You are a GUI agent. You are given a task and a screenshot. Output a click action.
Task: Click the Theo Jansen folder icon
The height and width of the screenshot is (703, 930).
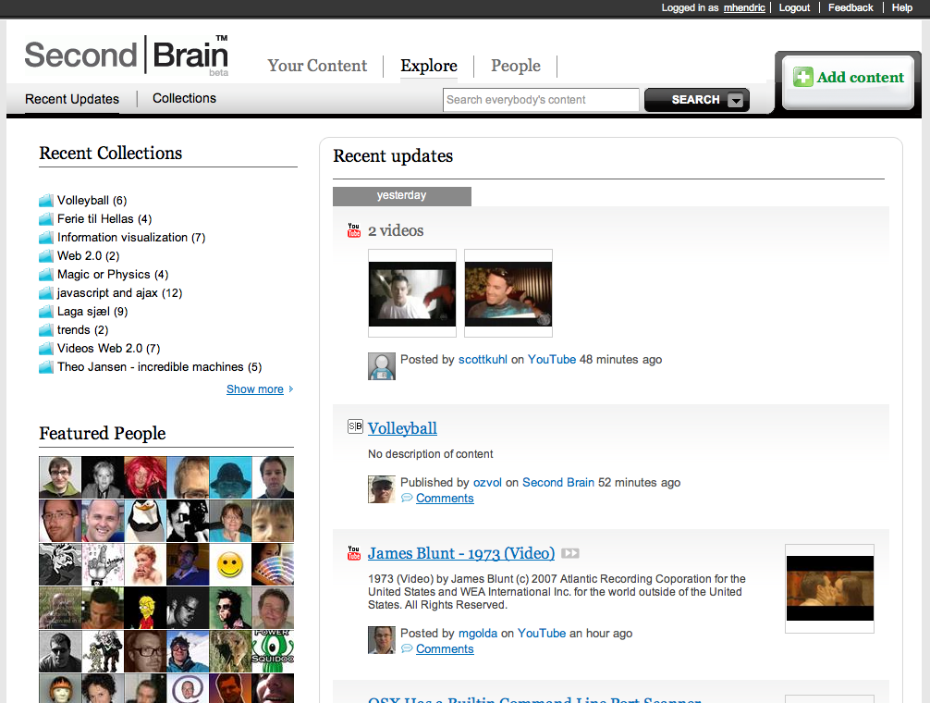[46, 367]
